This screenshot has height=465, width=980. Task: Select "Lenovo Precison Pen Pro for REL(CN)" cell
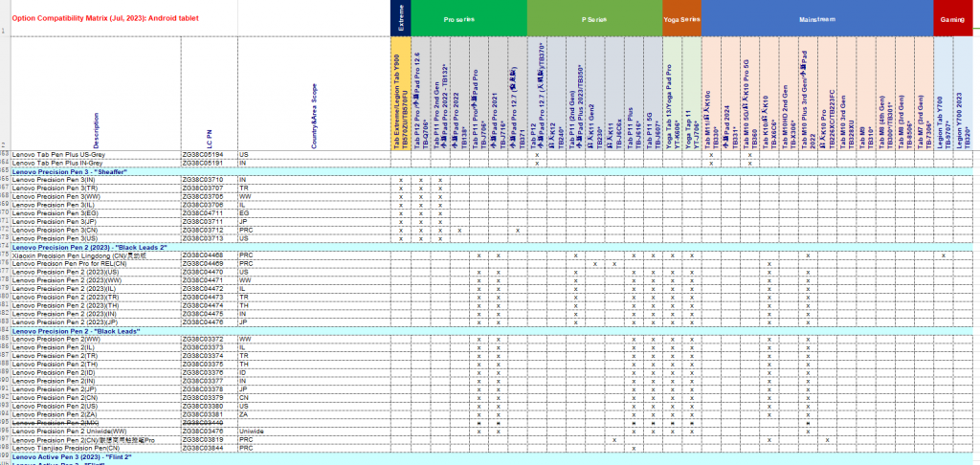(97, 264)
